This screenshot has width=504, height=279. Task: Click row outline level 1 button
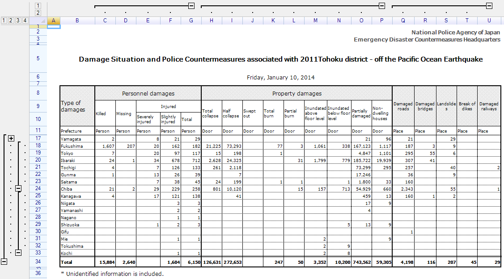point(4,20)
